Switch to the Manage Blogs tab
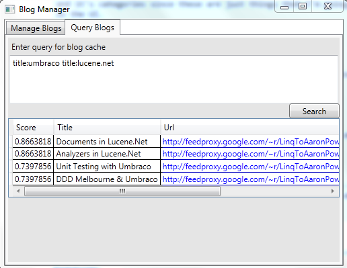The width and height of the screenshot is (347, 268). (36, 28)
